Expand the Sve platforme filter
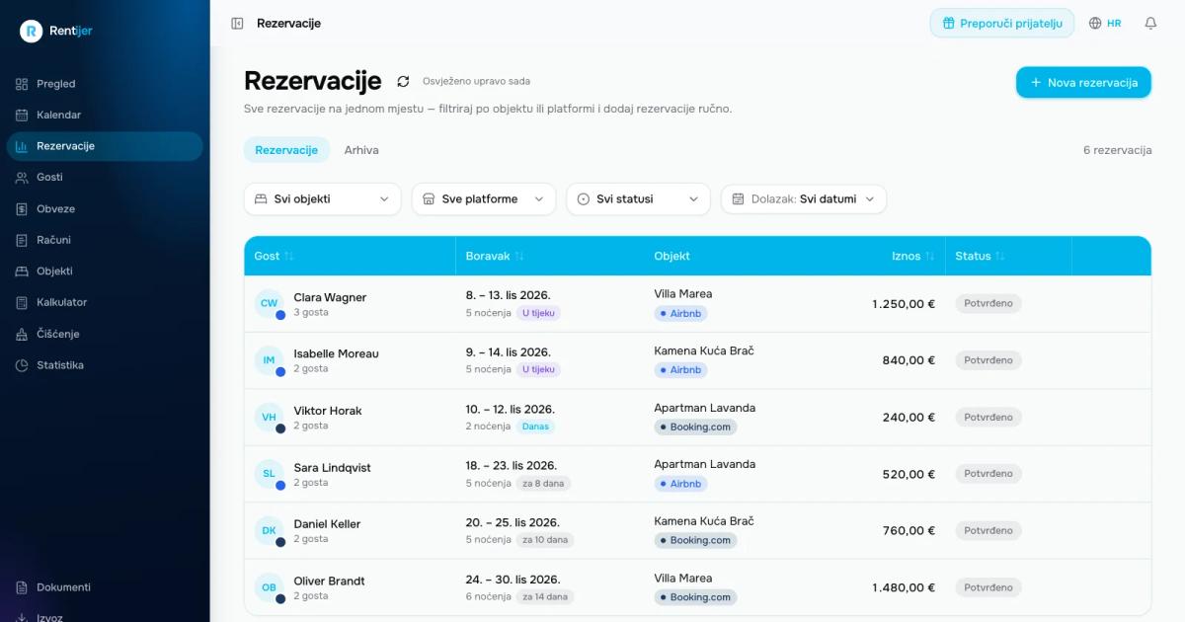 pos(484,198)
